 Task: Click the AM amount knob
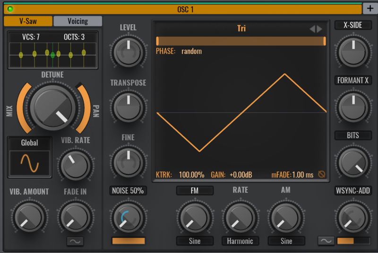tap(286, 218)
